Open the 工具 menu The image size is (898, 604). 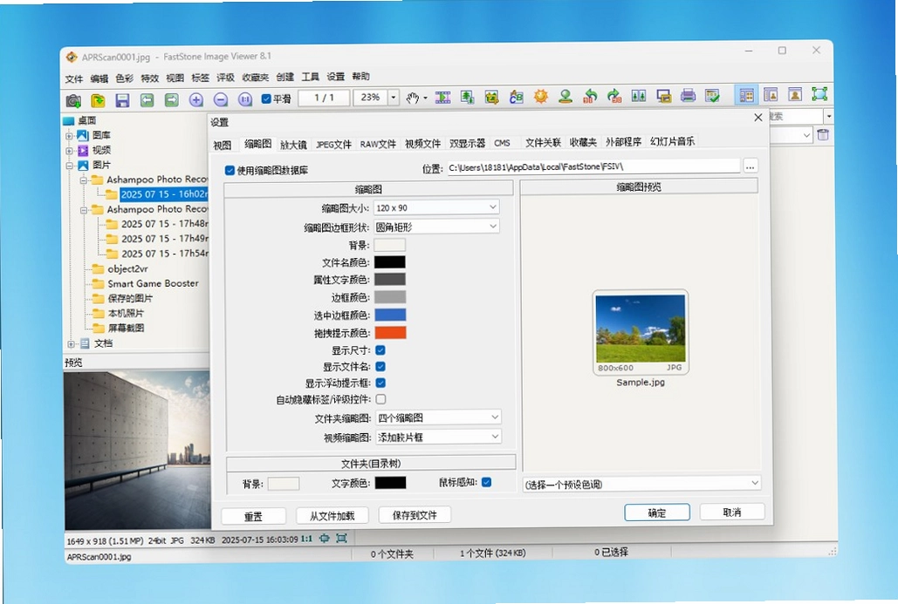pos(310,77)
